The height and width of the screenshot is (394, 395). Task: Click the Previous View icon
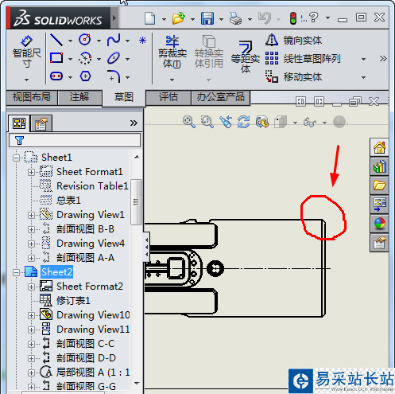click(x=226, y=122)
